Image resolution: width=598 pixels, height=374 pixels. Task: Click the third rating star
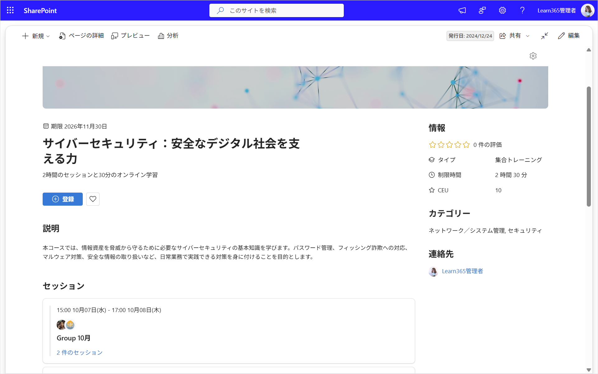[449, 145]
